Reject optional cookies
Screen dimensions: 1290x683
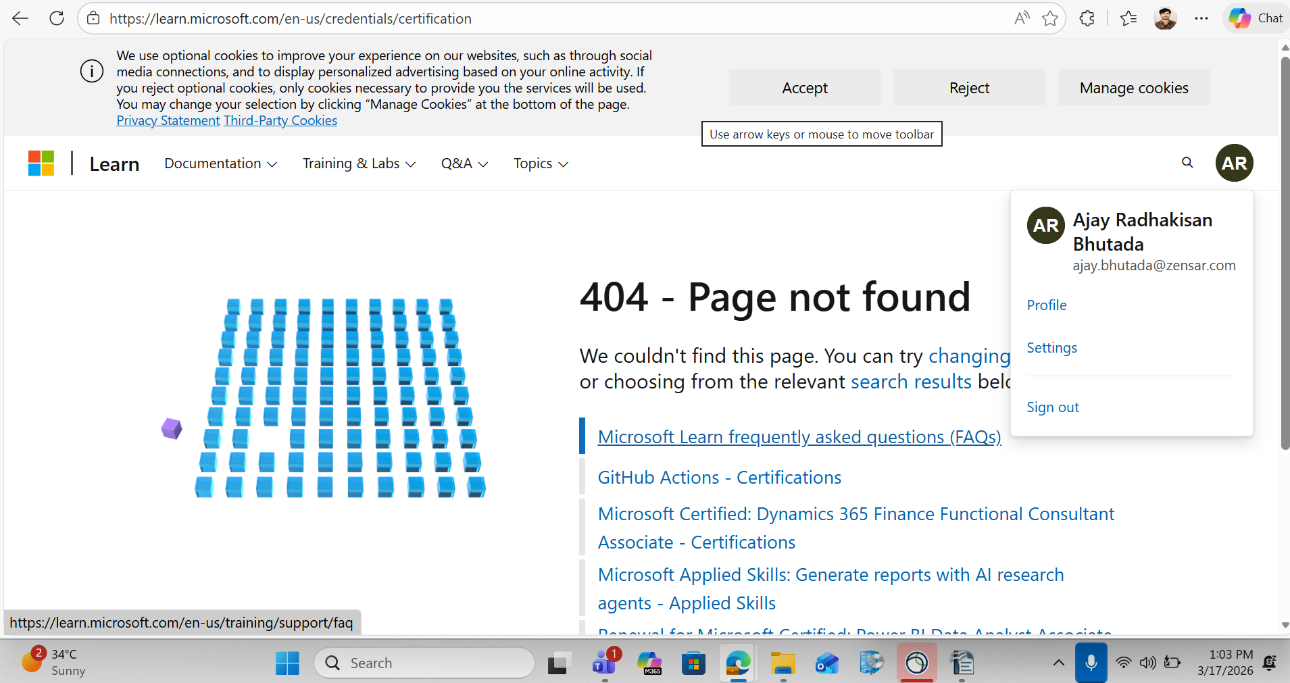969,88
